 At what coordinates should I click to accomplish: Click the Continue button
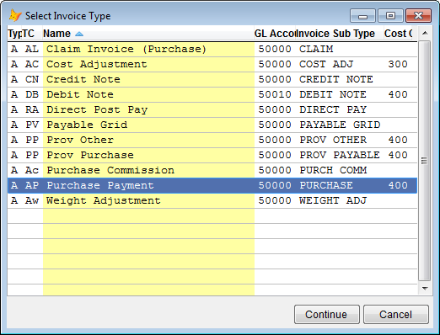point(327,315)
